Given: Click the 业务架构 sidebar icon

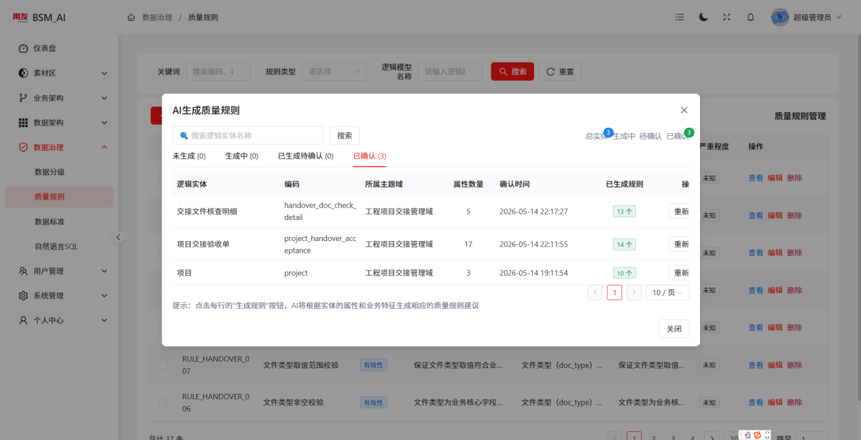Looking at the screenshot, I should (23, 98).
